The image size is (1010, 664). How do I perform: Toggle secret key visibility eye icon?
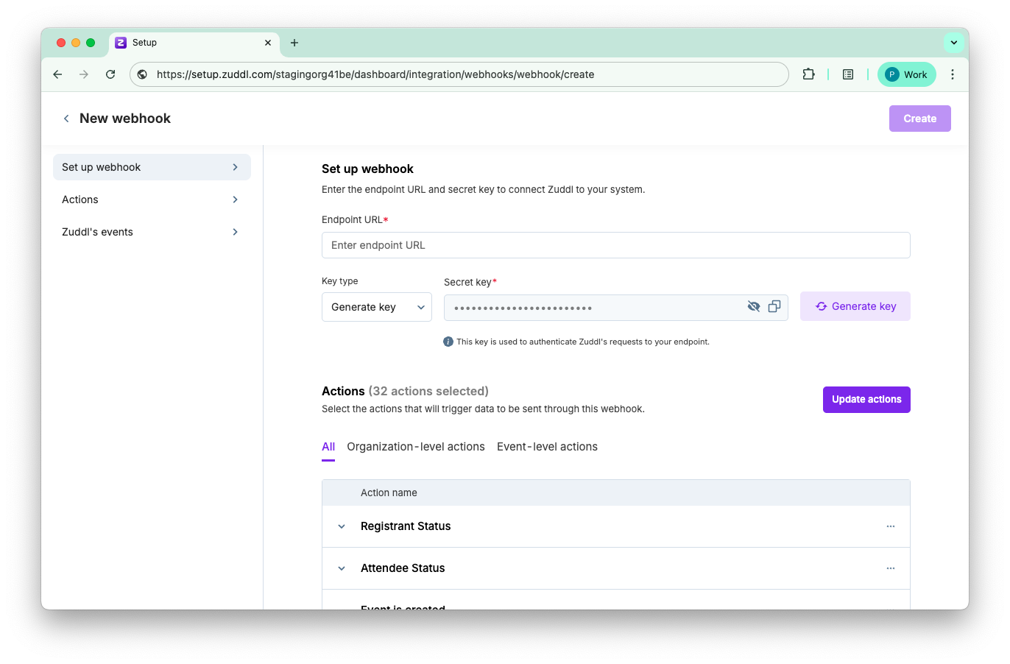pos(753,307)
